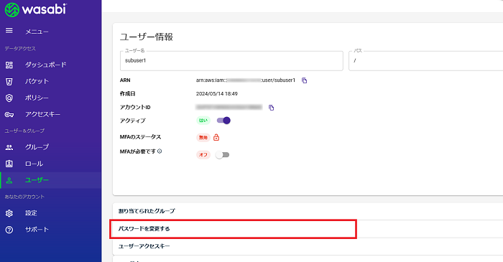Copy the ARN with copy icon
Screen dimensions: 503x262
coord(304,80)
